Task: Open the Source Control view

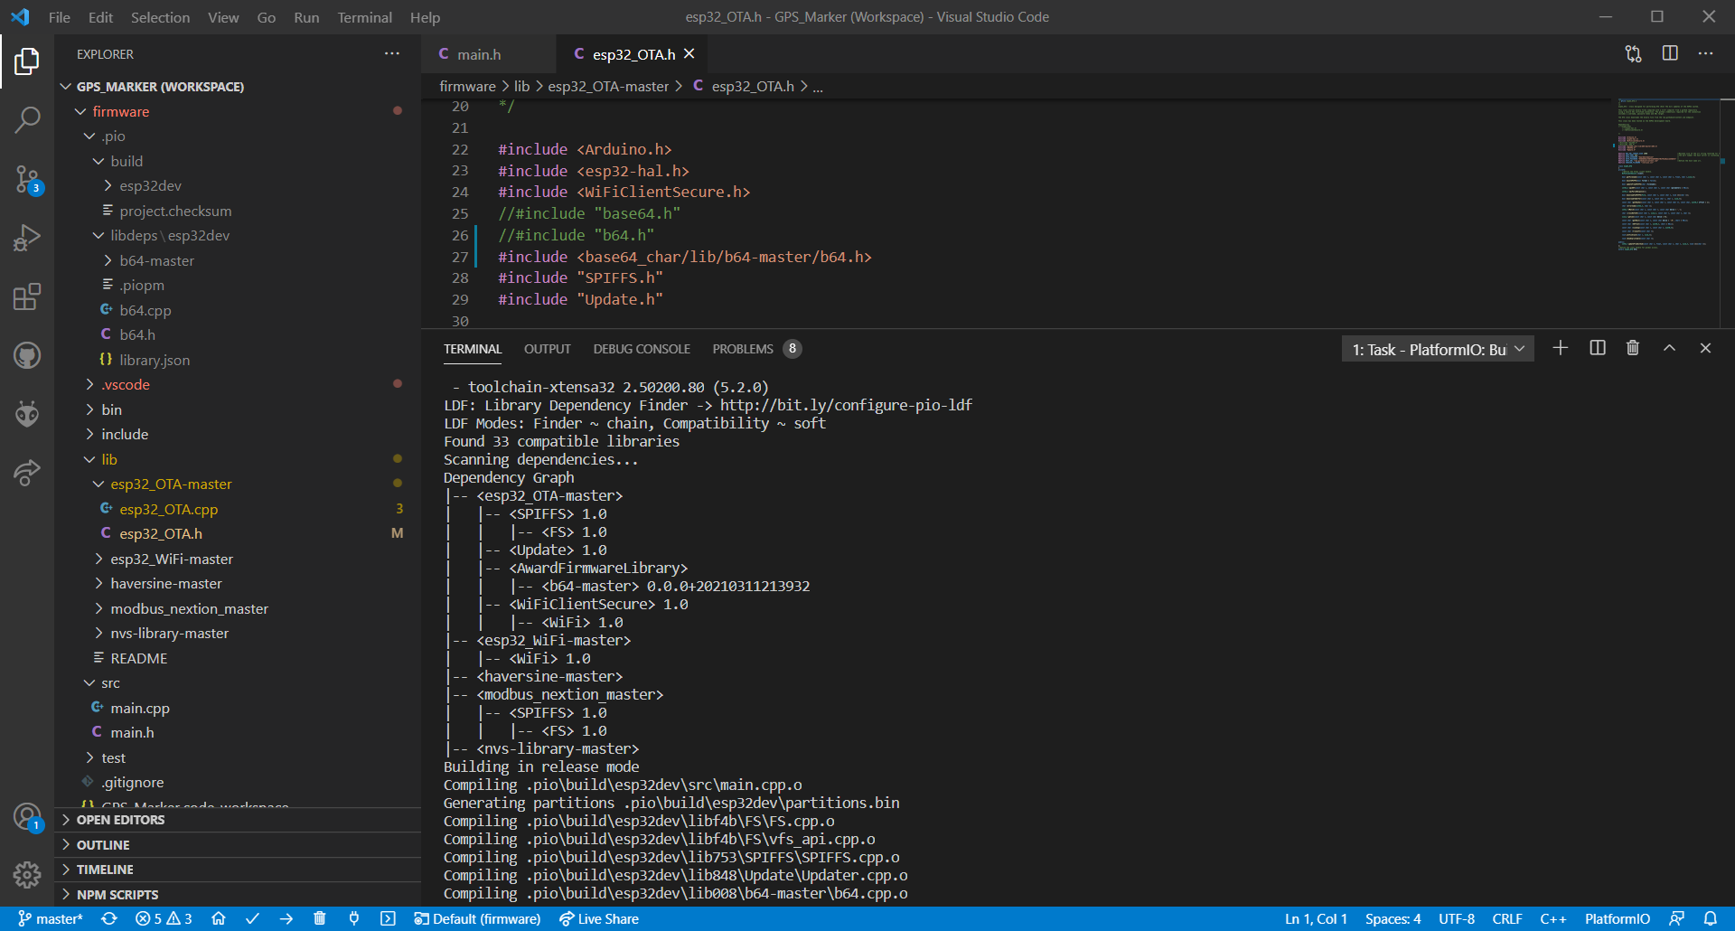Action: (x=28, y=178)
